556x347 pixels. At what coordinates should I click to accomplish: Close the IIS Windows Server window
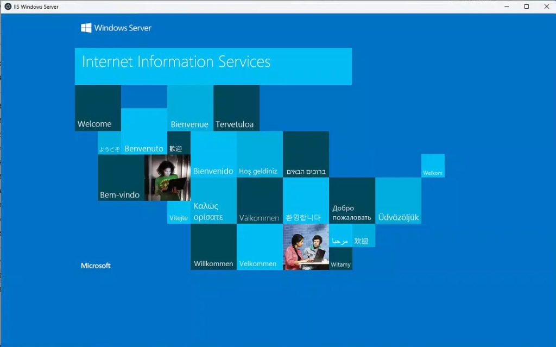tap(546, 7)
